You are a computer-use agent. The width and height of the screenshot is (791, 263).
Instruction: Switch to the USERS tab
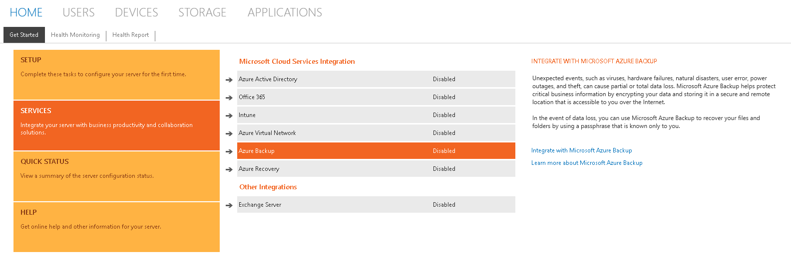78,12
